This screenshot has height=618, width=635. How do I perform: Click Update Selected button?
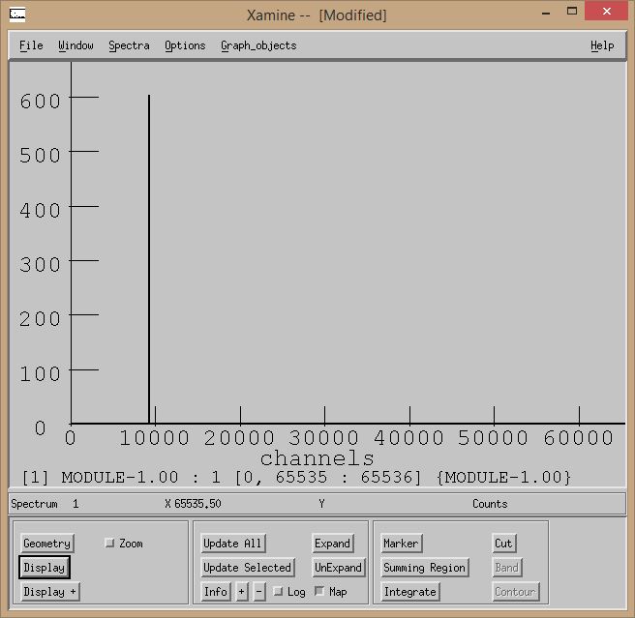pyautogui.click(x=247, y=568)
